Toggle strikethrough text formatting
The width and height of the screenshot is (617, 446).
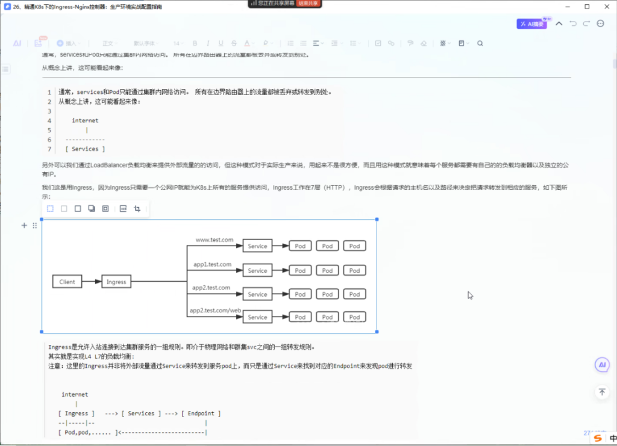[233, 43]
